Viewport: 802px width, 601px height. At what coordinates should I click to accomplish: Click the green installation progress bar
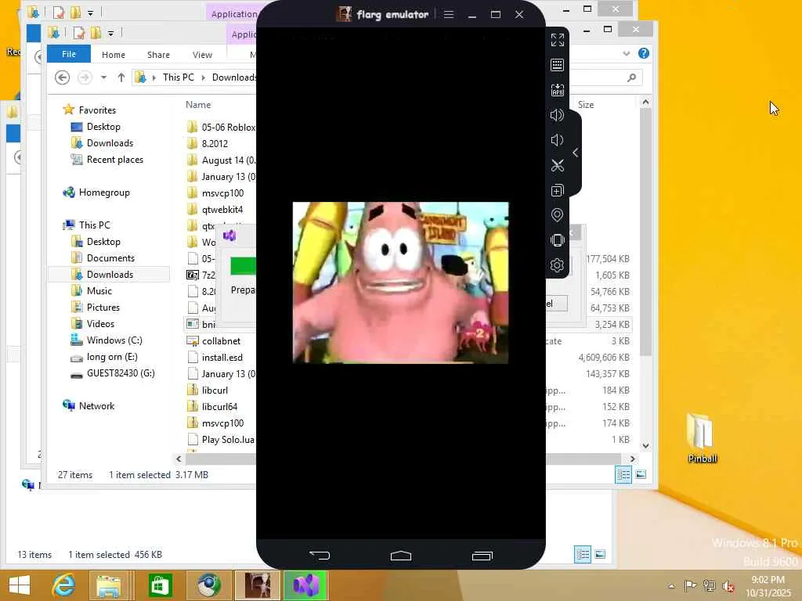(243, 266)
